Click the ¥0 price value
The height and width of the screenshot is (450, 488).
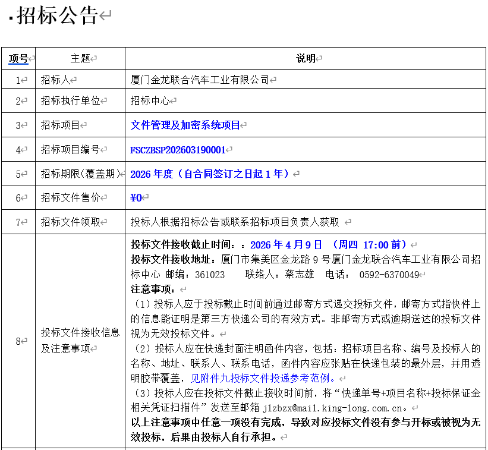click(x=136, y=198)
